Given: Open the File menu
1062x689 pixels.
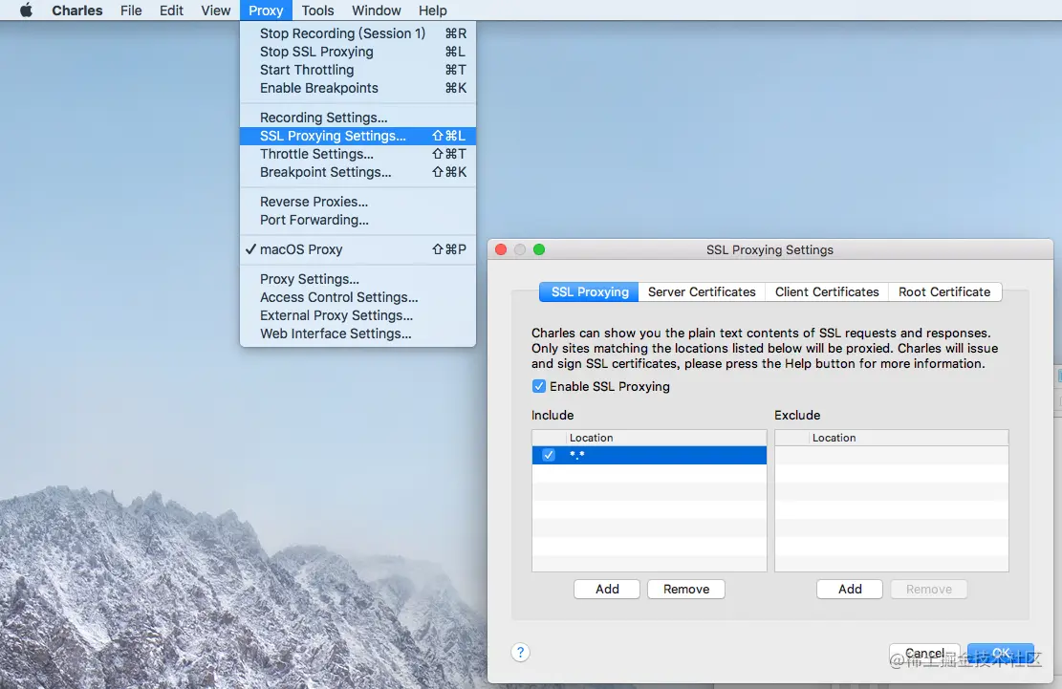Looking at the screenshot, I should click(x=131, y=11).
